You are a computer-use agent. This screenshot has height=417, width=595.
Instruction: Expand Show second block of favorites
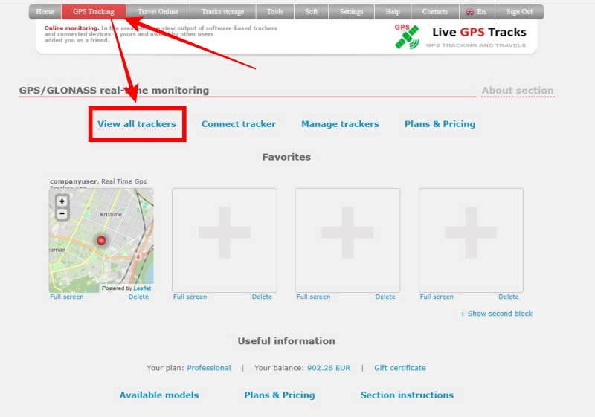coord(496,314)
